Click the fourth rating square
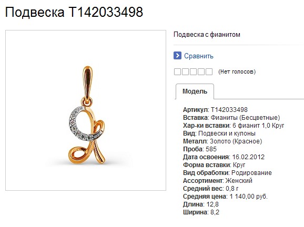The image size is (304, 227). pyautogui.click(x=201, y=71)
